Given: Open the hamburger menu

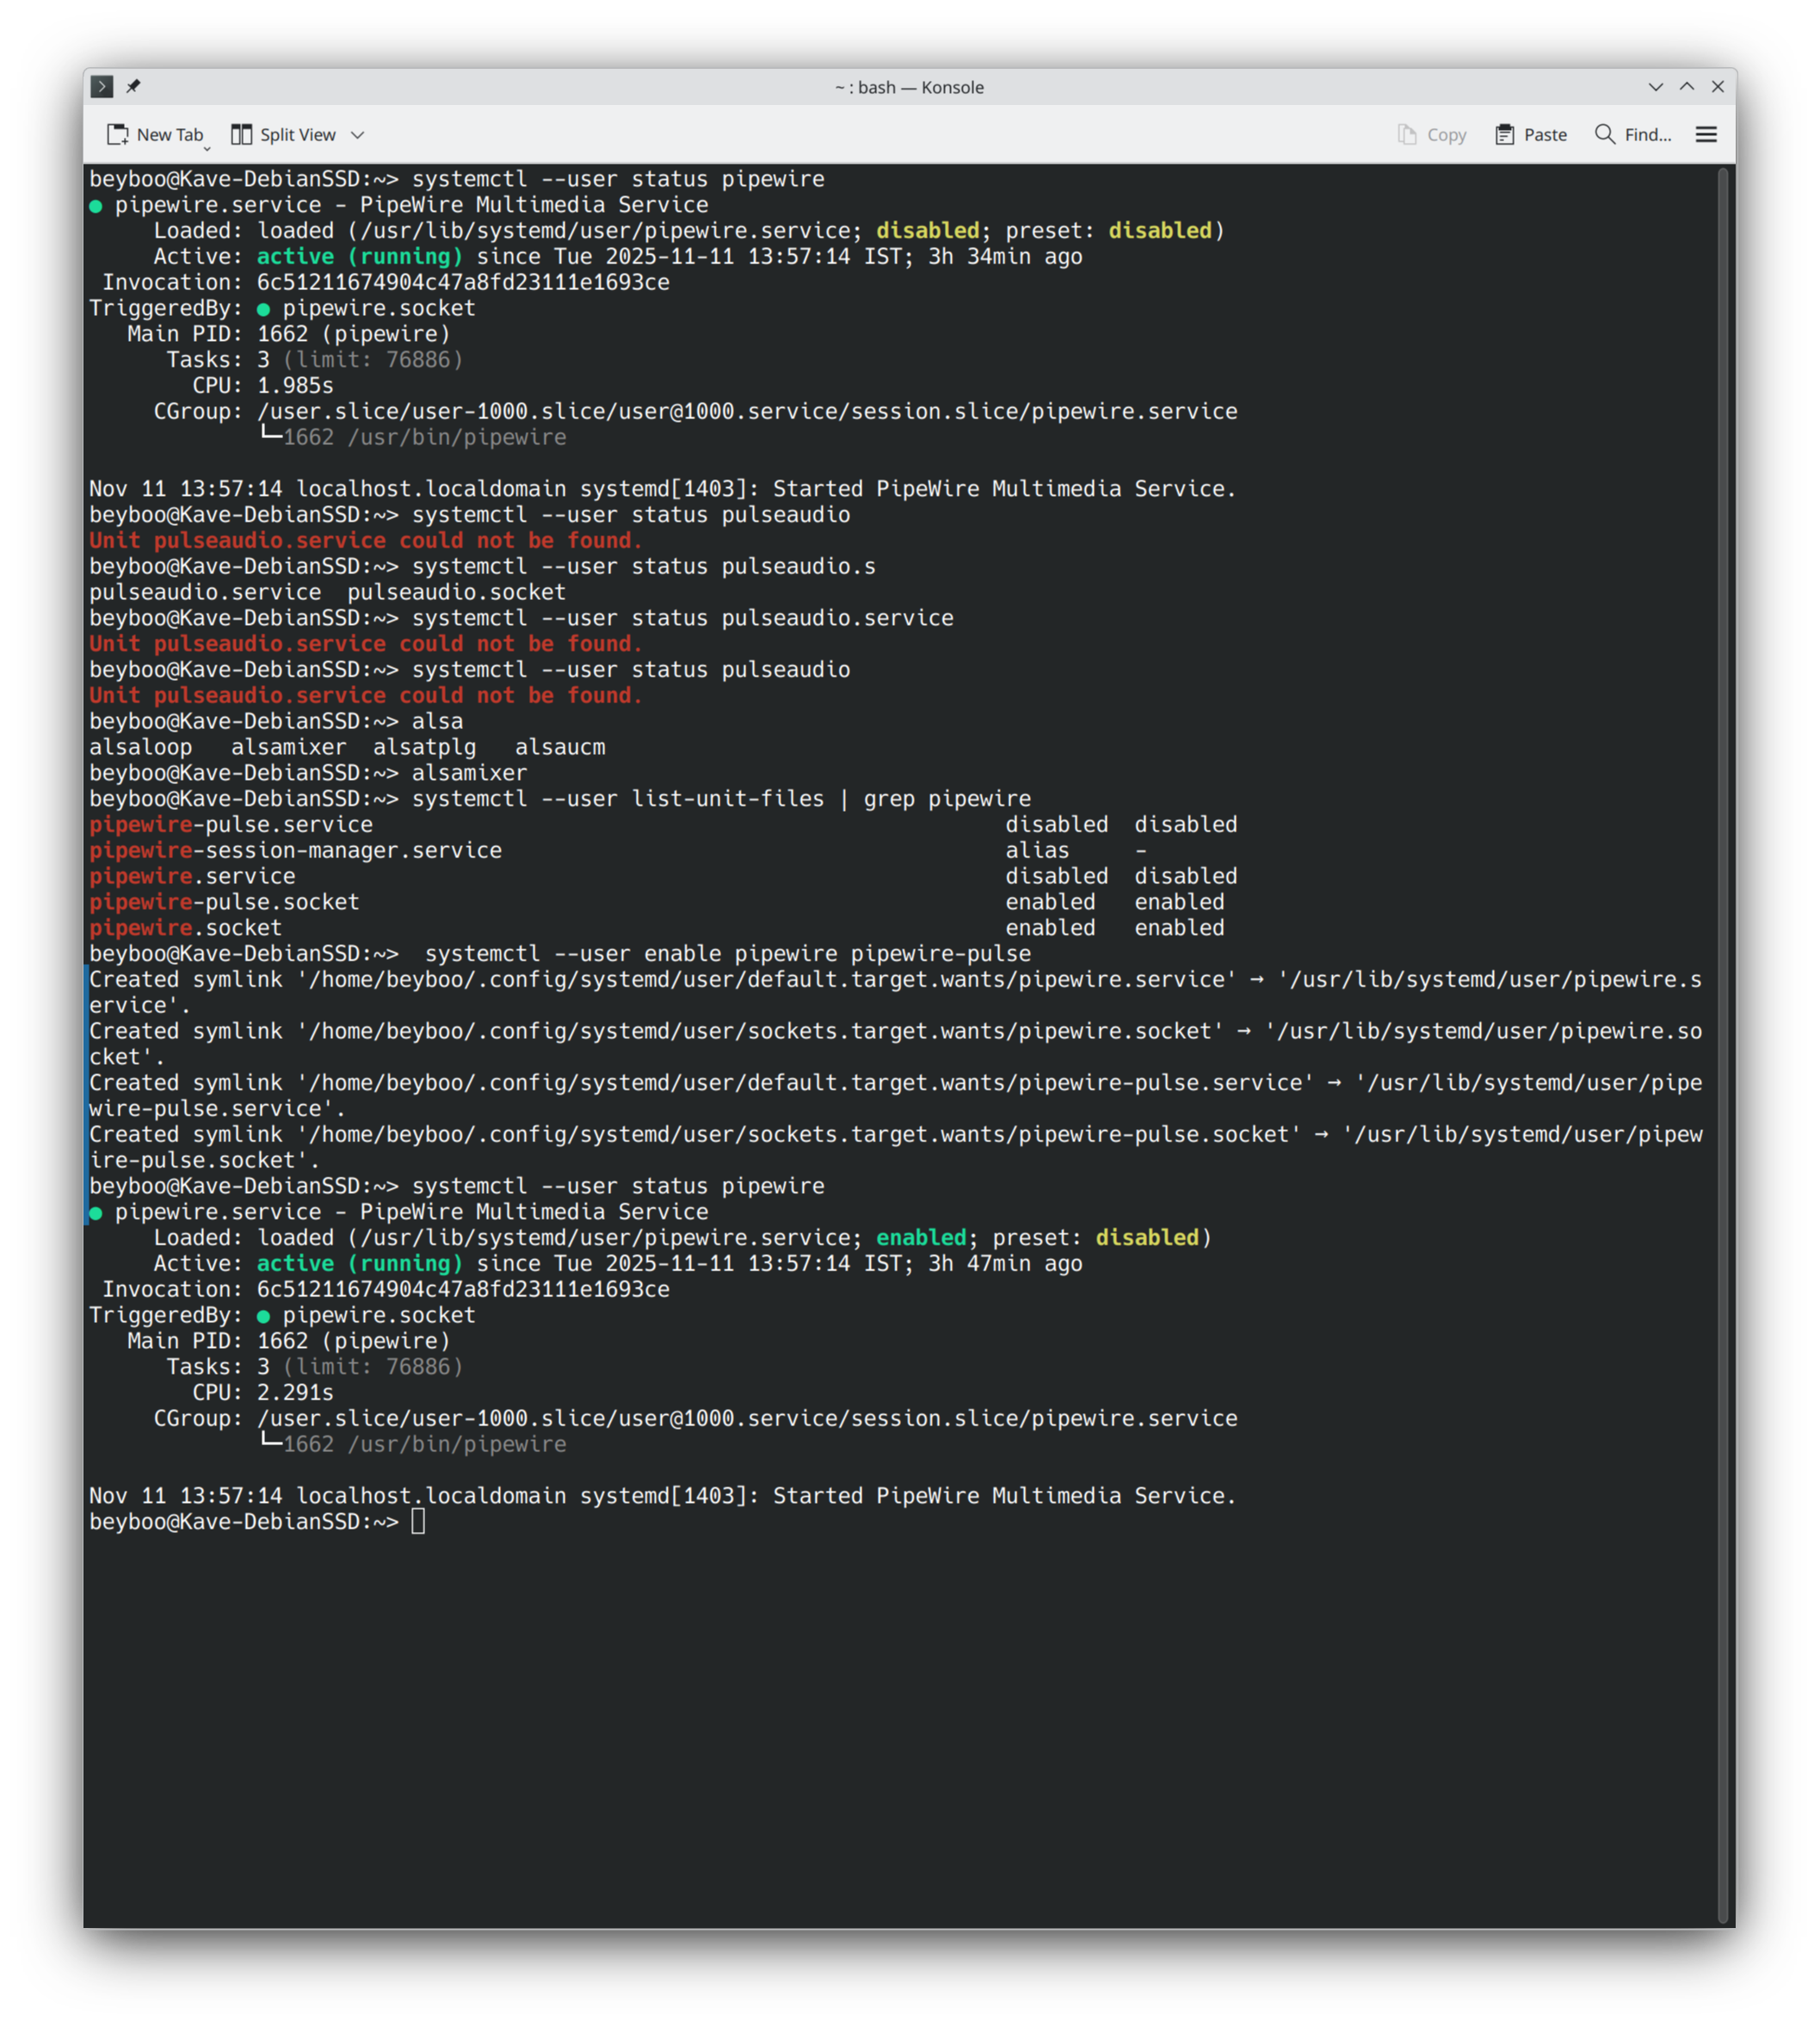Looking at the screenshot, I should point(1706,135).
